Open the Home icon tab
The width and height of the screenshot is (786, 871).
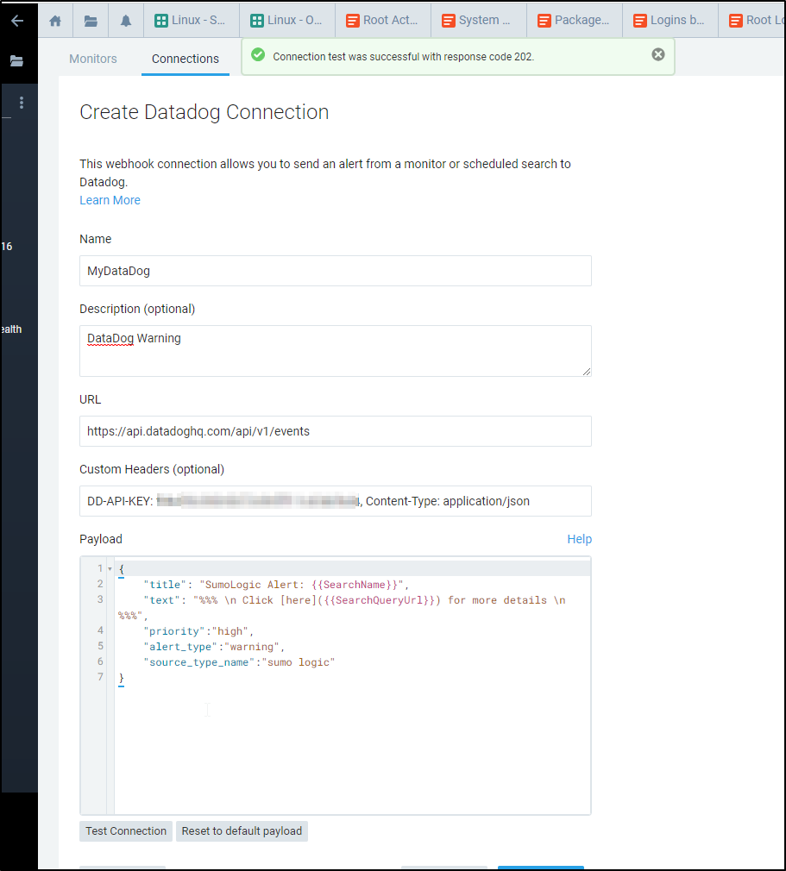(55, 21)
